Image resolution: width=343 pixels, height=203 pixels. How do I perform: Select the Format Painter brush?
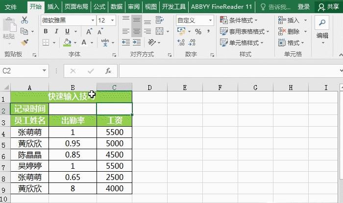pyautogui.click(x=24, y=42)
